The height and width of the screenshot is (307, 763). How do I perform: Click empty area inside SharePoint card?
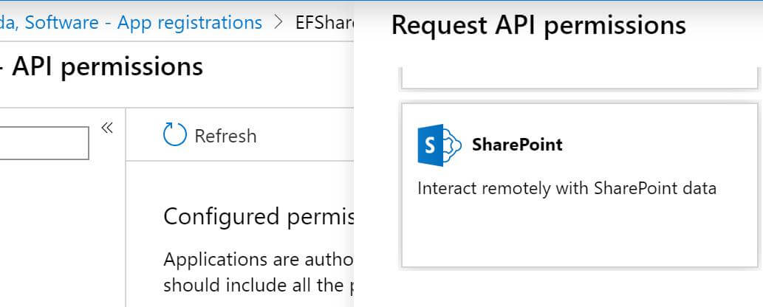(x=579, y=233)
